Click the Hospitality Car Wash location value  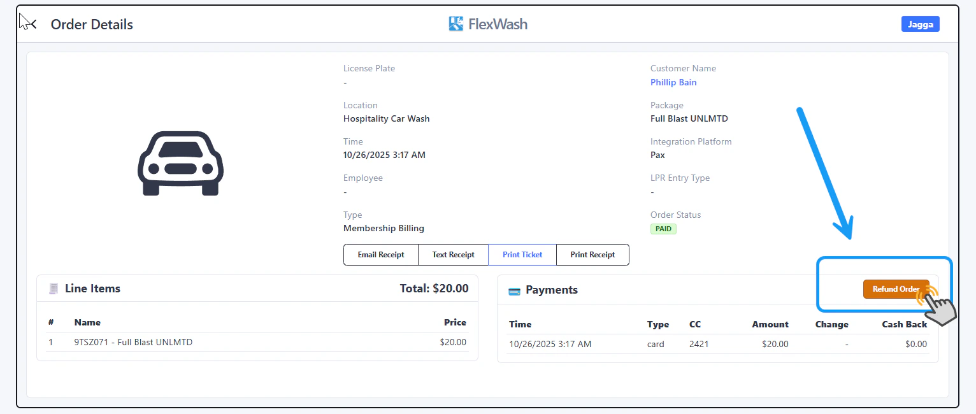387,118
